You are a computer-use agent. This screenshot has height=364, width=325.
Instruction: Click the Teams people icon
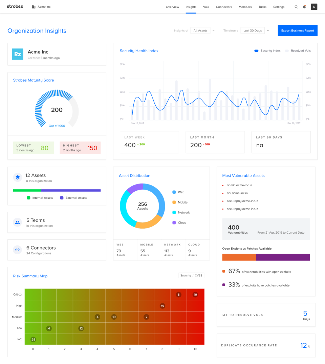[17, 222]
